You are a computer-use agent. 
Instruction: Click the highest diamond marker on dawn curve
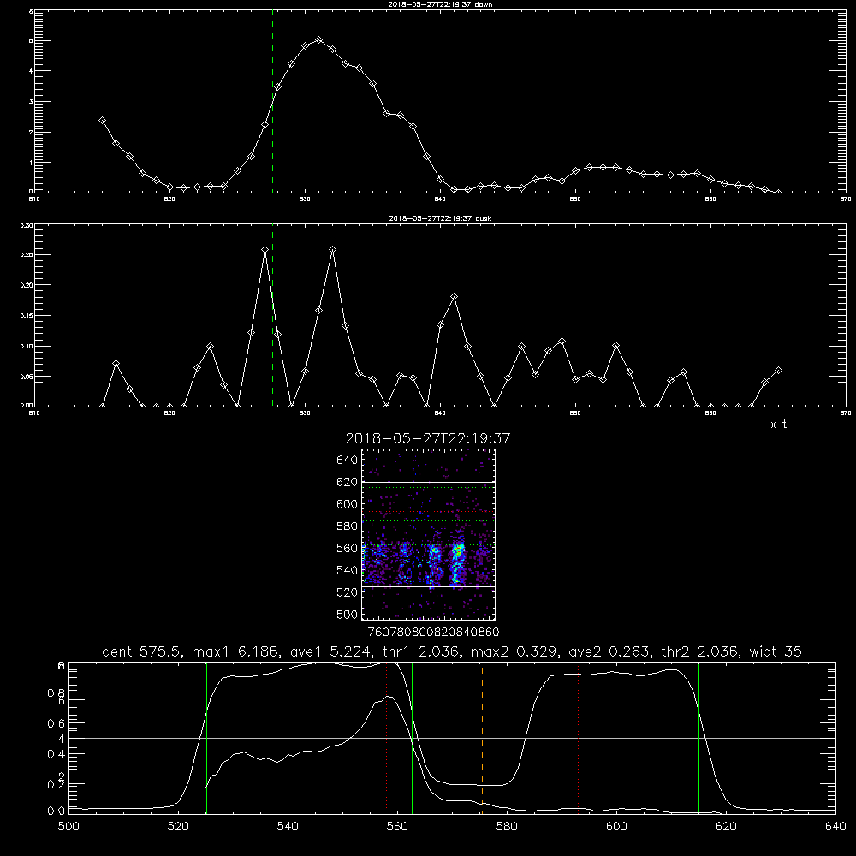[318, 40]
